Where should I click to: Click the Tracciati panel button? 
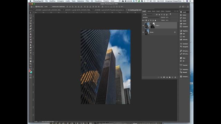click(184, 65)
